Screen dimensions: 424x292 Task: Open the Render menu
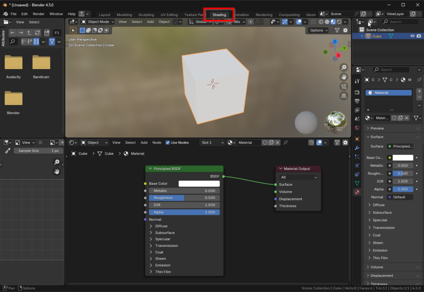[39, 14]
